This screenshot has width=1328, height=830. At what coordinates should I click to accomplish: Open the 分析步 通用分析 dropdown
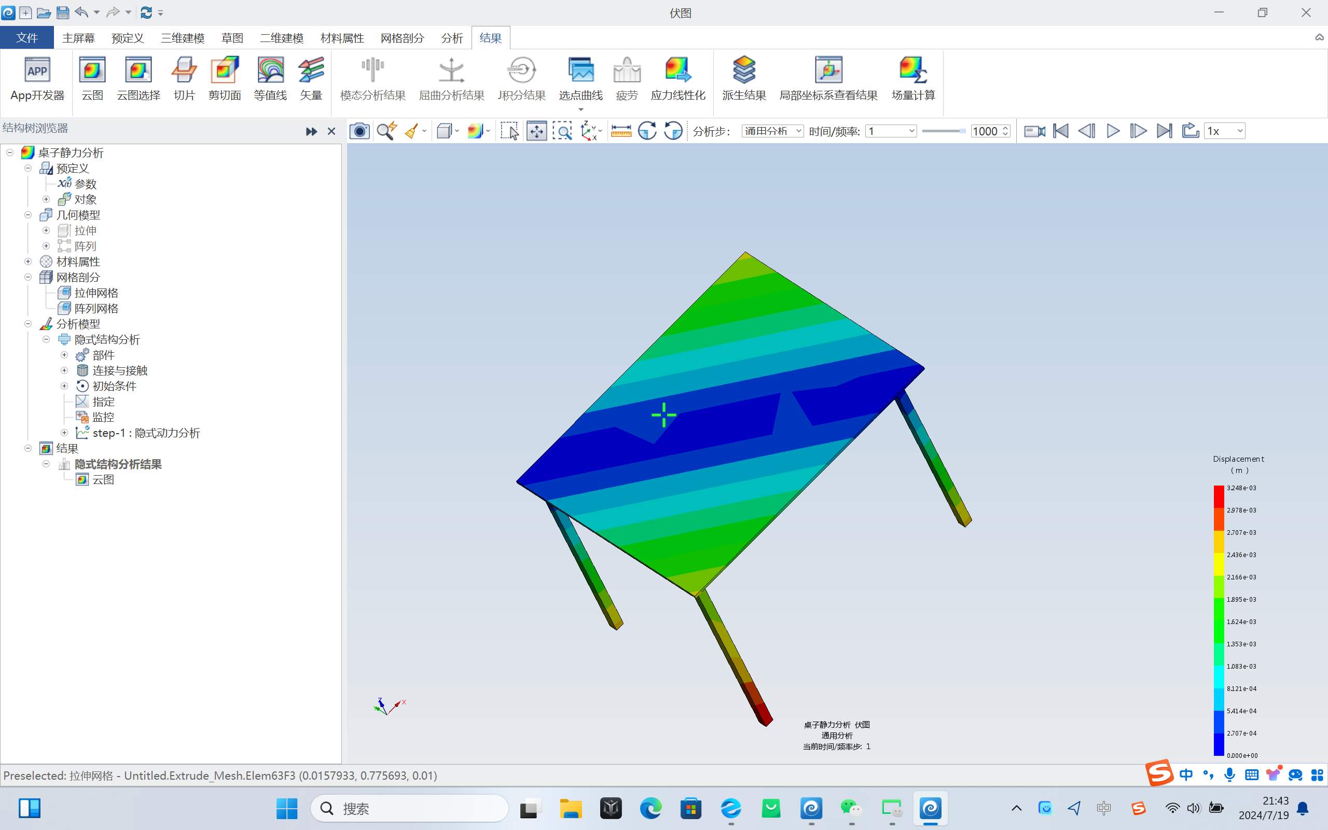click(772, 131)
